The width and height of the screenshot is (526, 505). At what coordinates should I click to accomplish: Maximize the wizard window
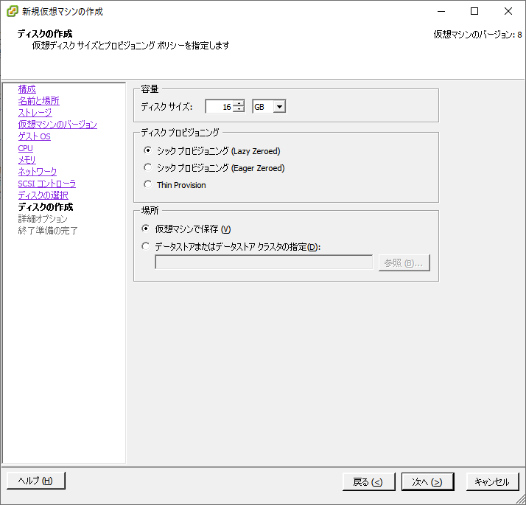474,11
